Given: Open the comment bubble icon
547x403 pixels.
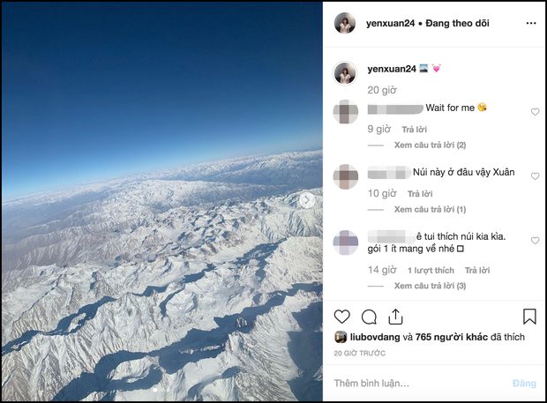Looking at the screenshot, I should pyautogui.click(x=369, y=317).
